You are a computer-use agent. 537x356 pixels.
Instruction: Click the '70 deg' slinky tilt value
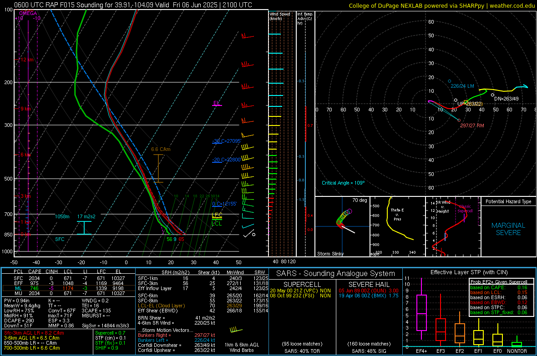(x=360, y=200)
